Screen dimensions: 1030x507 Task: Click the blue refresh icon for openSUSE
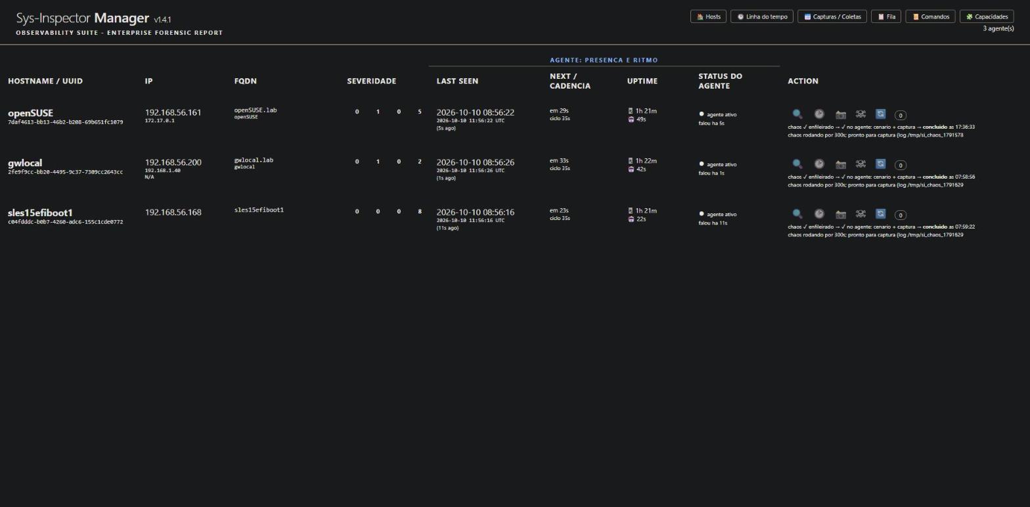coord(881,114)
